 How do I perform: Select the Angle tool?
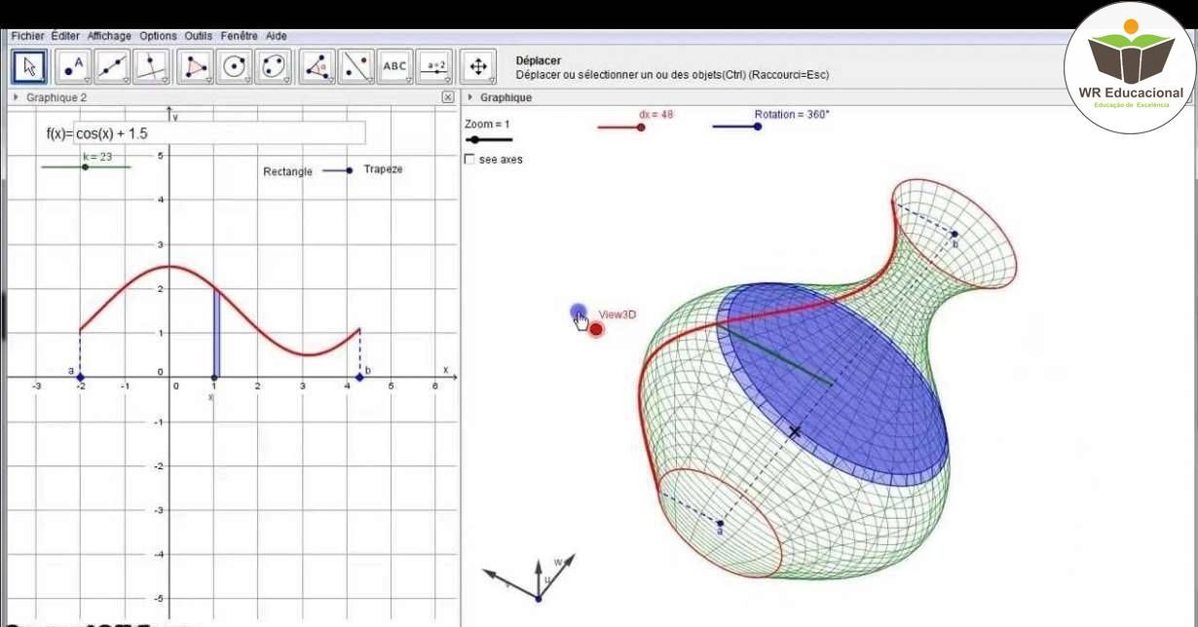[318, 66]
